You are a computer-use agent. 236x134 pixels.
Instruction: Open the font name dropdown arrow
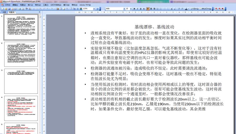tap(124, 9)
